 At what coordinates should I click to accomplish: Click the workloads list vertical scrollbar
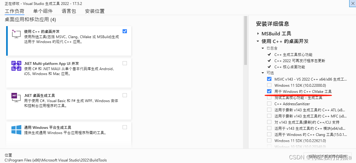coord(245,40)
